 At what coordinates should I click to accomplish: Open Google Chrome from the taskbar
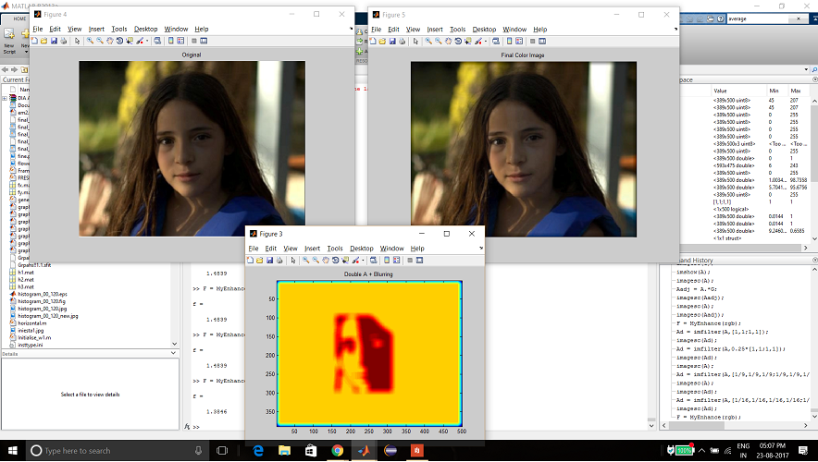coord(337,451)
